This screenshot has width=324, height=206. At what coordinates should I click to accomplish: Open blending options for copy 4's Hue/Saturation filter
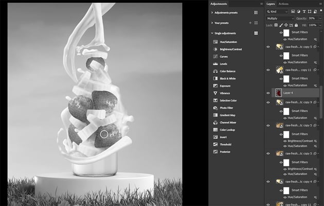[x=315, y=197]
